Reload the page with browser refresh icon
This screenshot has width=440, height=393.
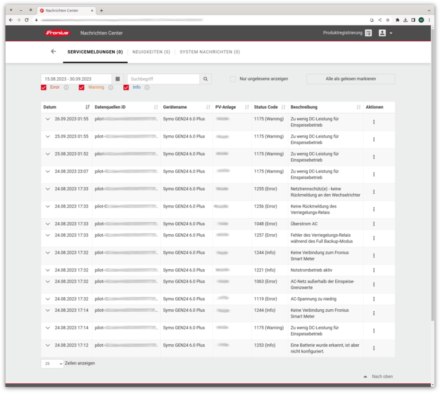click(26, 19)
